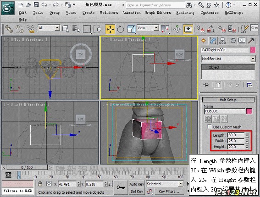Switch to the Create command panel tab
260x197 pixels.
click(204, 41)
